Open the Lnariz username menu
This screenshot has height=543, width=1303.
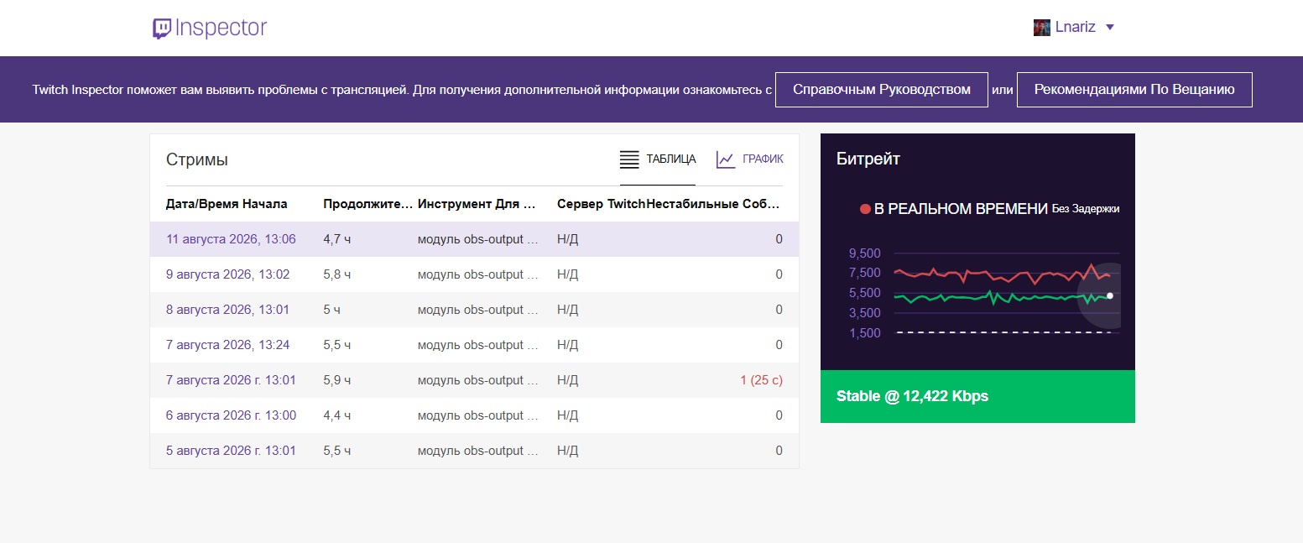[x=1076, y=28]
